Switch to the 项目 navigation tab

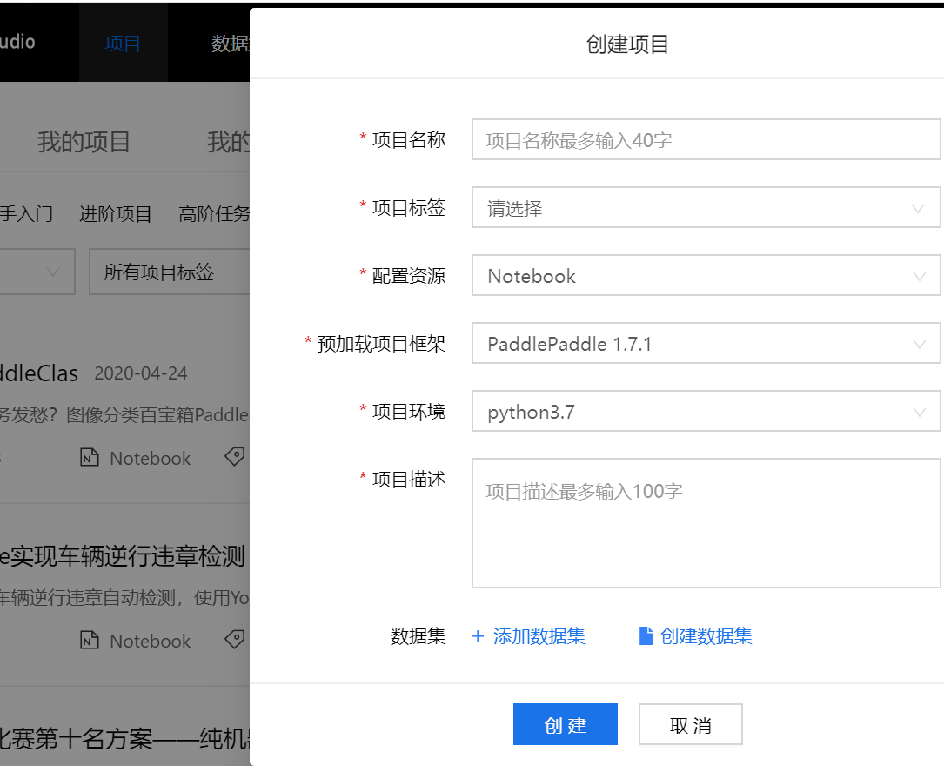pos(124,42)
